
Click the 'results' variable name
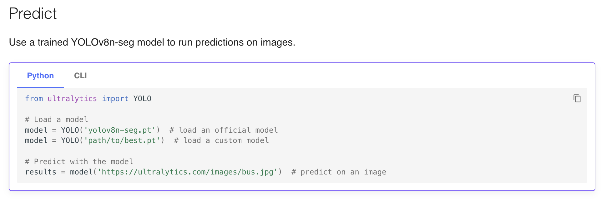(41, 172)
